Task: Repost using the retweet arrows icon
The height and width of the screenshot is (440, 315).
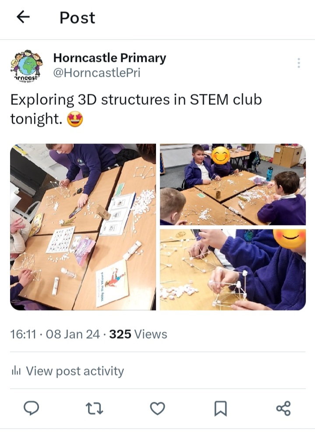Action: pos(94,408)
